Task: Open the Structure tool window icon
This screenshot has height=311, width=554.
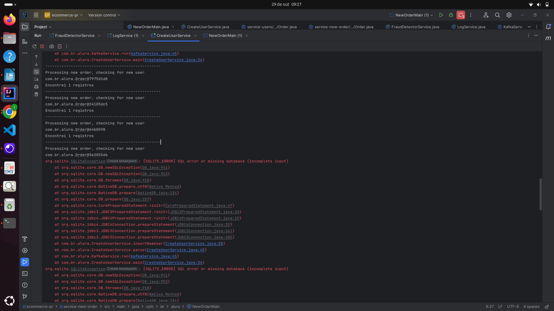Action: pos(25,41)
